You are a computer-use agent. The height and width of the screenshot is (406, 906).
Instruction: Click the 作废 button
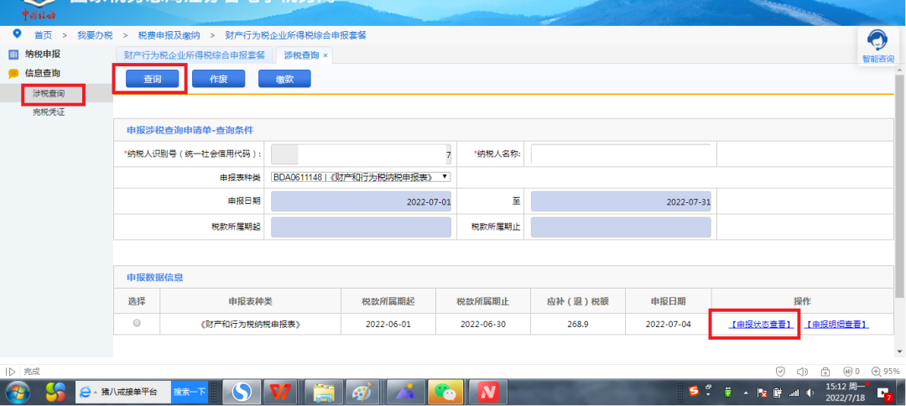pos(218,79)
